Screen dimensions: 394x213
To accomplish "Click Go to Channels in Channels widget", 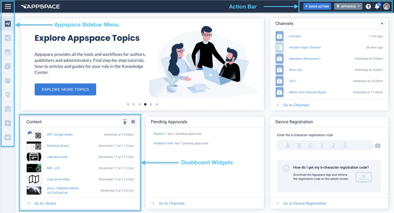I will (x=296, y=105).
